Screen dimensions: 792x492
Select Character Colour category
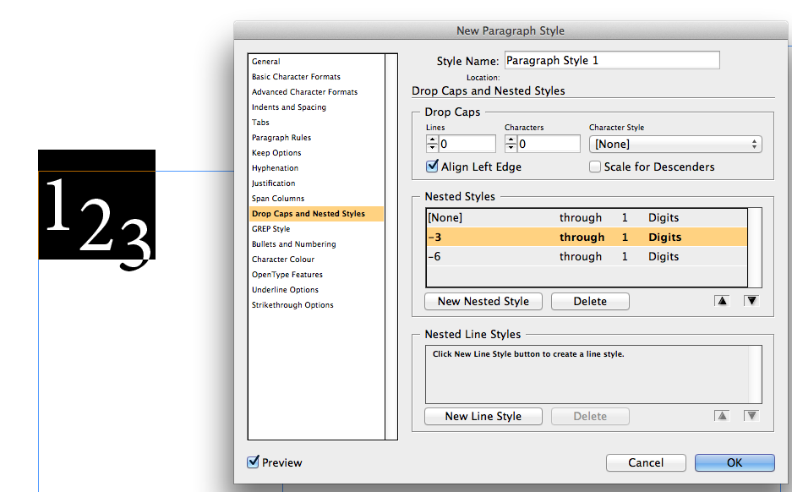coord(283,260)
